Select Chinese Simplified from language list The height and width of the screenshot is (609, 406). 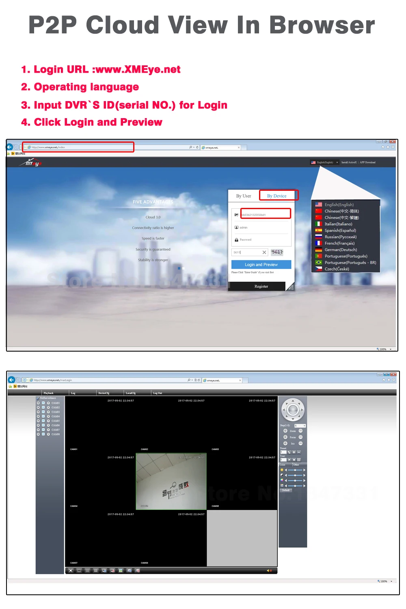click(341, 211)
